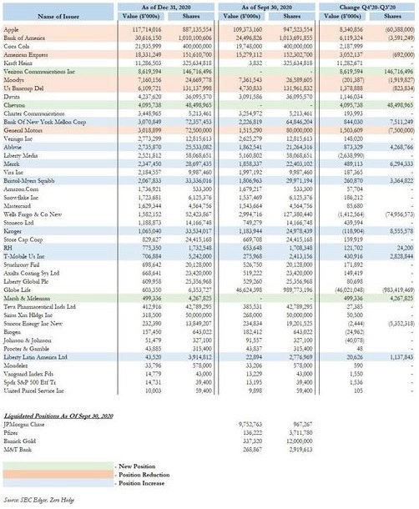Click the blue Position Increase legend swatch

click(x=58, y=482)
